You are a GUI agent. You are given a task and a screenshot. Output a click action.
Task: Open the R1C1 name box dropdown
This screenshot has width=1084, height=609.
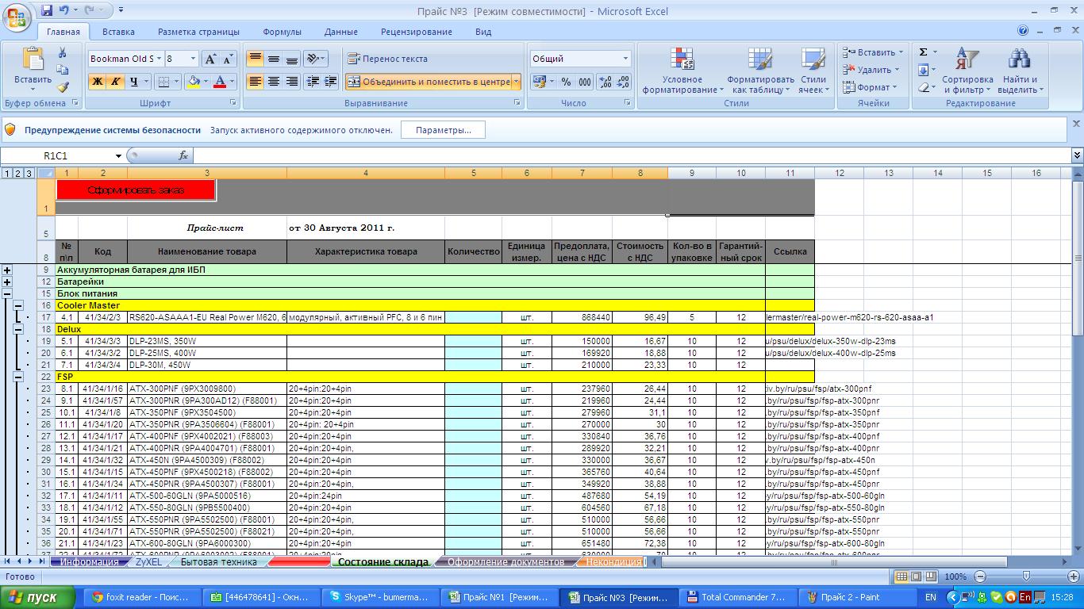click(x=119, y=156)
